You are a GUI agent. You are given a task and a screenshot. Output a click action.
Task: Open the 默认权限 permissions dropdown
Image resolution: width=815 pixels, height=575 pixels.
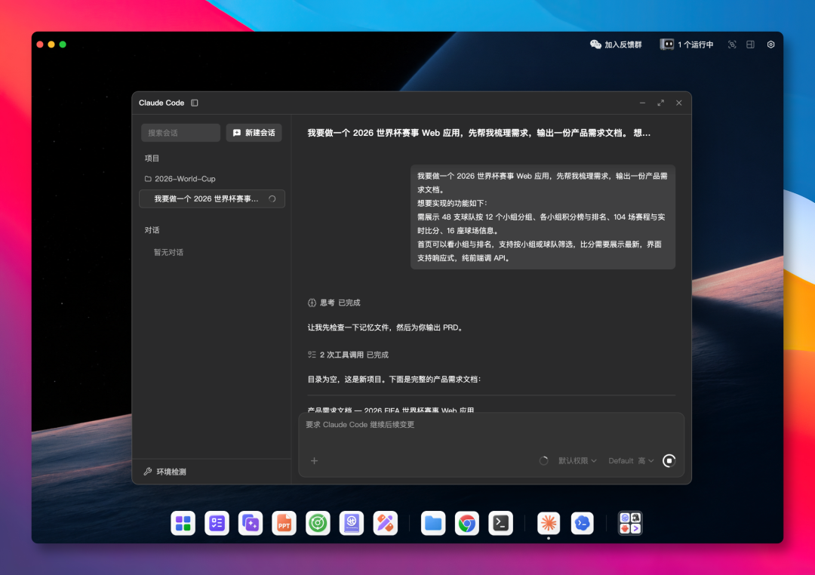(x=577, y=460)
